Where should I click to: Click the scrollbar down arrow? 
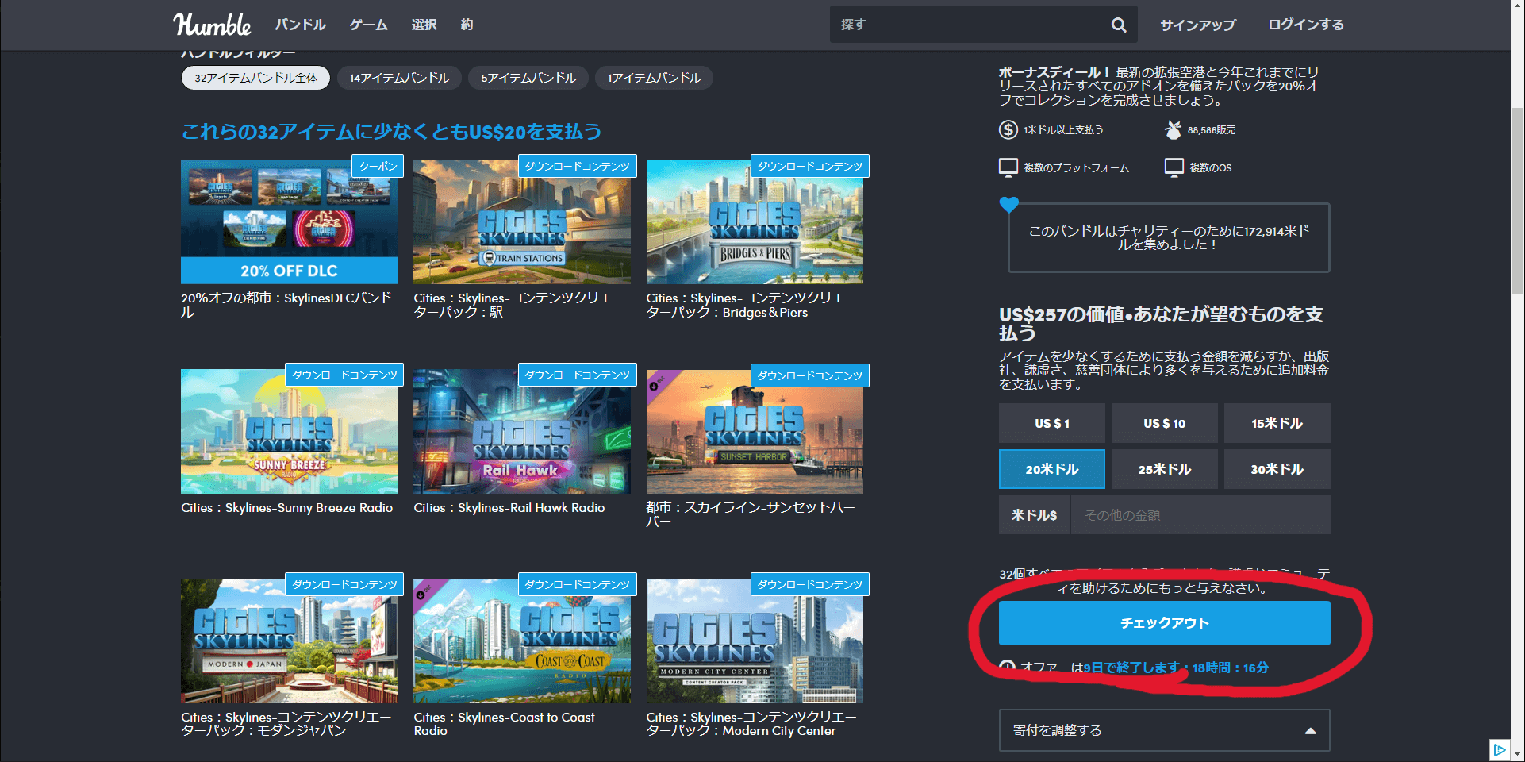(1517, 754)
